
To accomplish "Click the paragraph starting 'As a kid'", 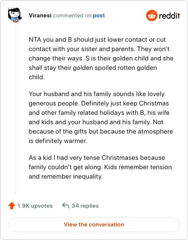I will point(100,167).
